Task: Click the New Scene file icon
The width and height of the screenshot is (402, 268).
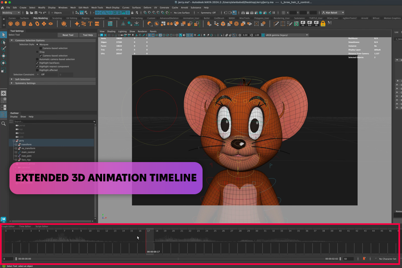Action: 27,13
